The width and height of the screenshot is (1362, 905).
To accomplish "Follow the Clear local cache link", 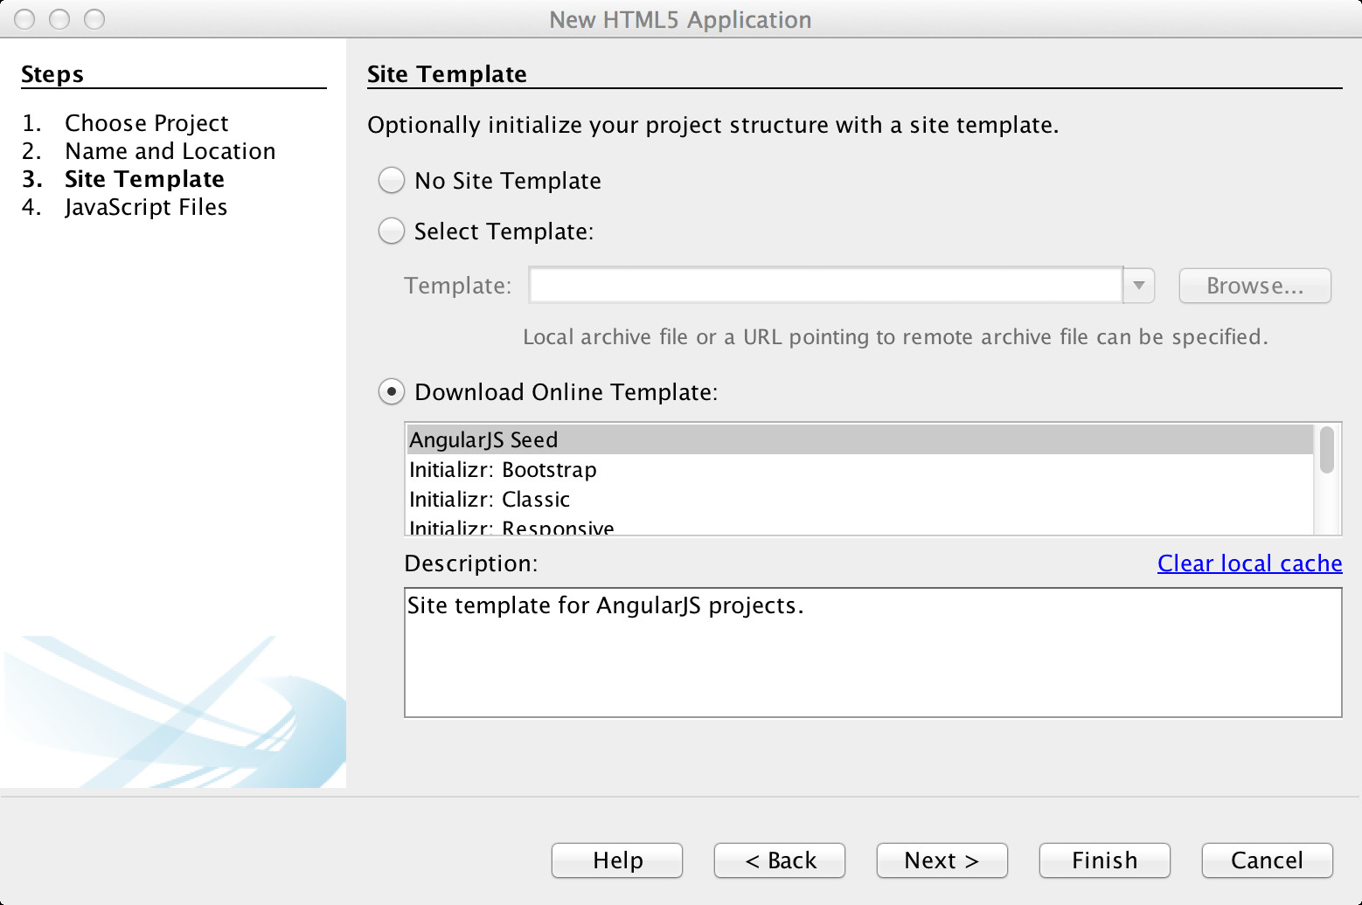I will 1249,563.
